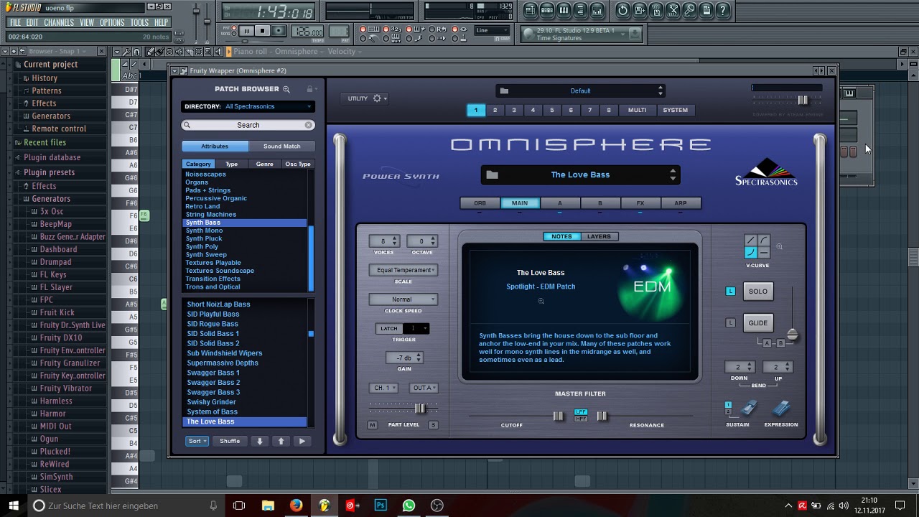Switch to the ARP tab
The height and width of the screenshot is (517, 919).
coord(681,203)
